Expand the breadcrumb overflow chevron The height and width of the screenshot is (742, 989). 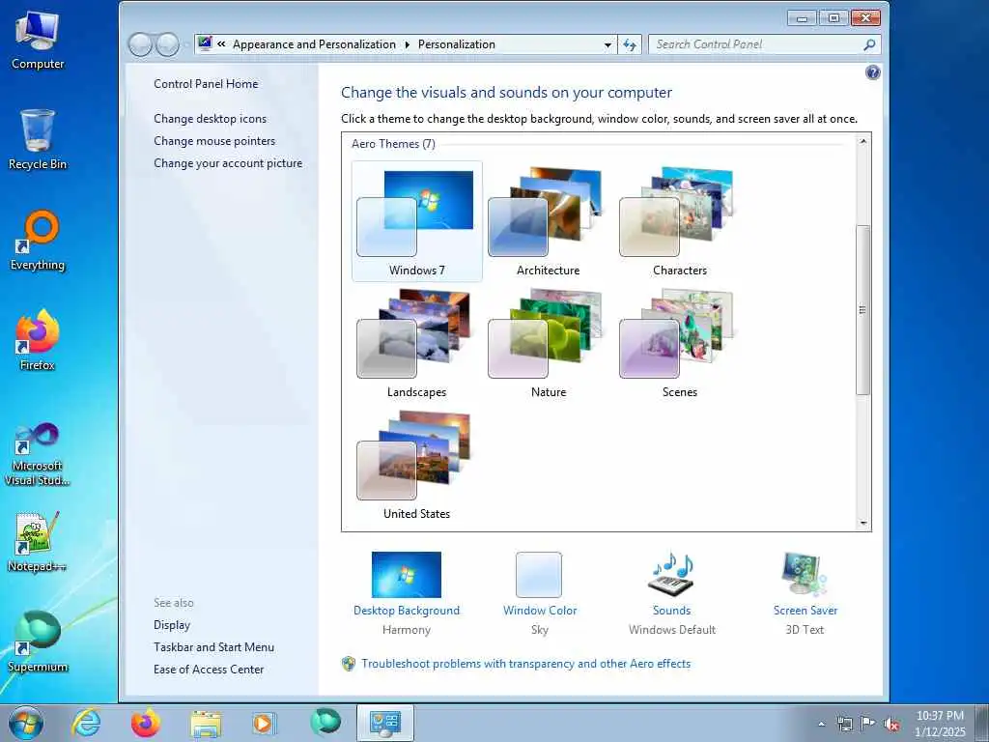[221, 44]
